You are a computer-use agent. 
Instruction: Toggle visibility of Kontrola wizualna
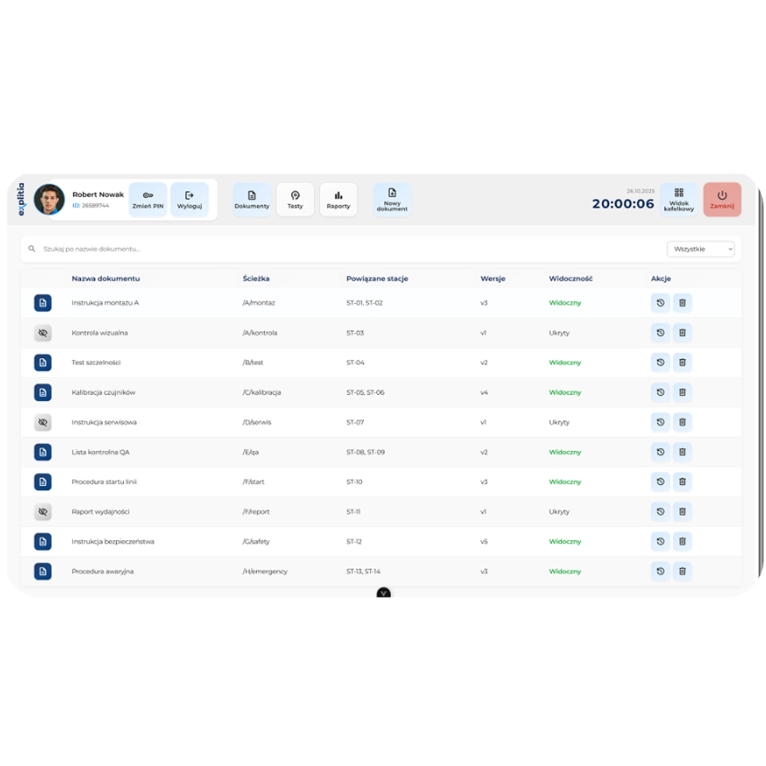pyautogui.click(x=43, y=333)
